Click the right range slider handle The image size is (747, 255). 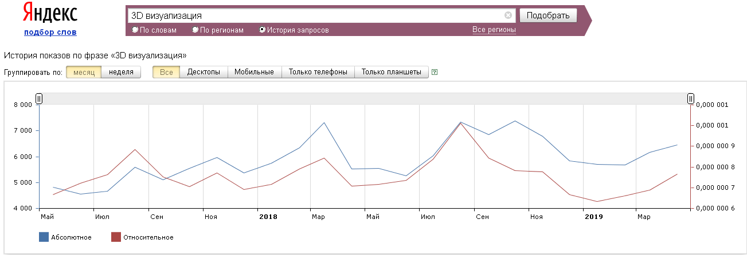[x=691, y=99]
